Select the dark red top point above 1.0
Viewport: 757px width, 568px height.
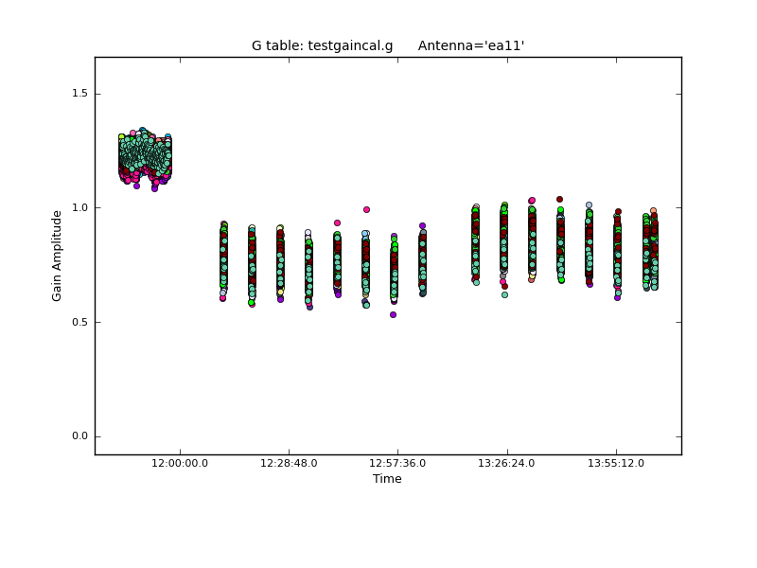[559, 200]
